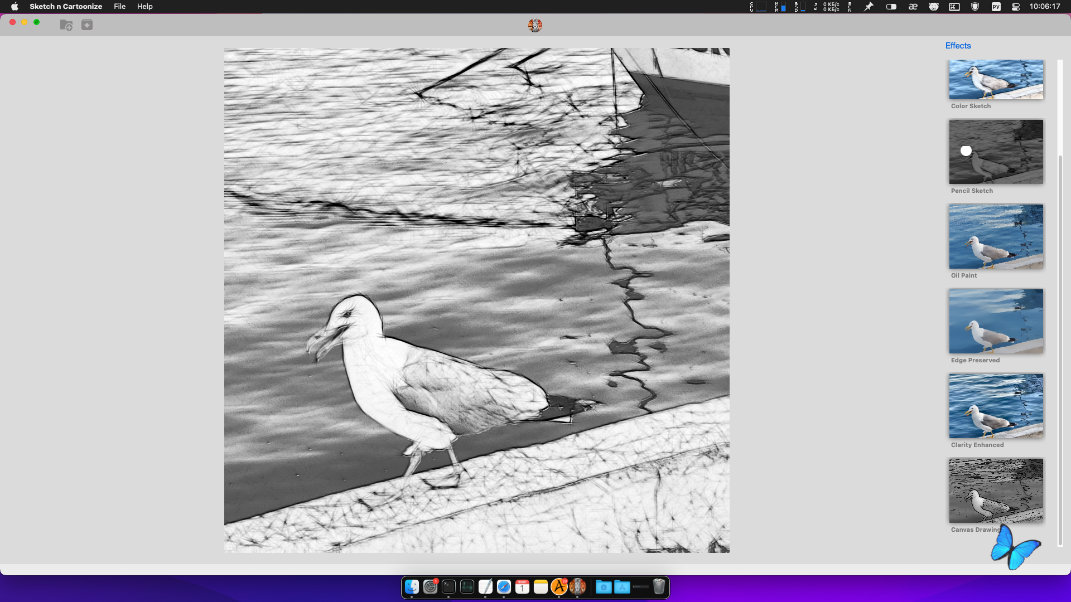Click the toggle switch icon in menu bar
The height and width of the screenshot is (602, 1071).
coord(891,7)
